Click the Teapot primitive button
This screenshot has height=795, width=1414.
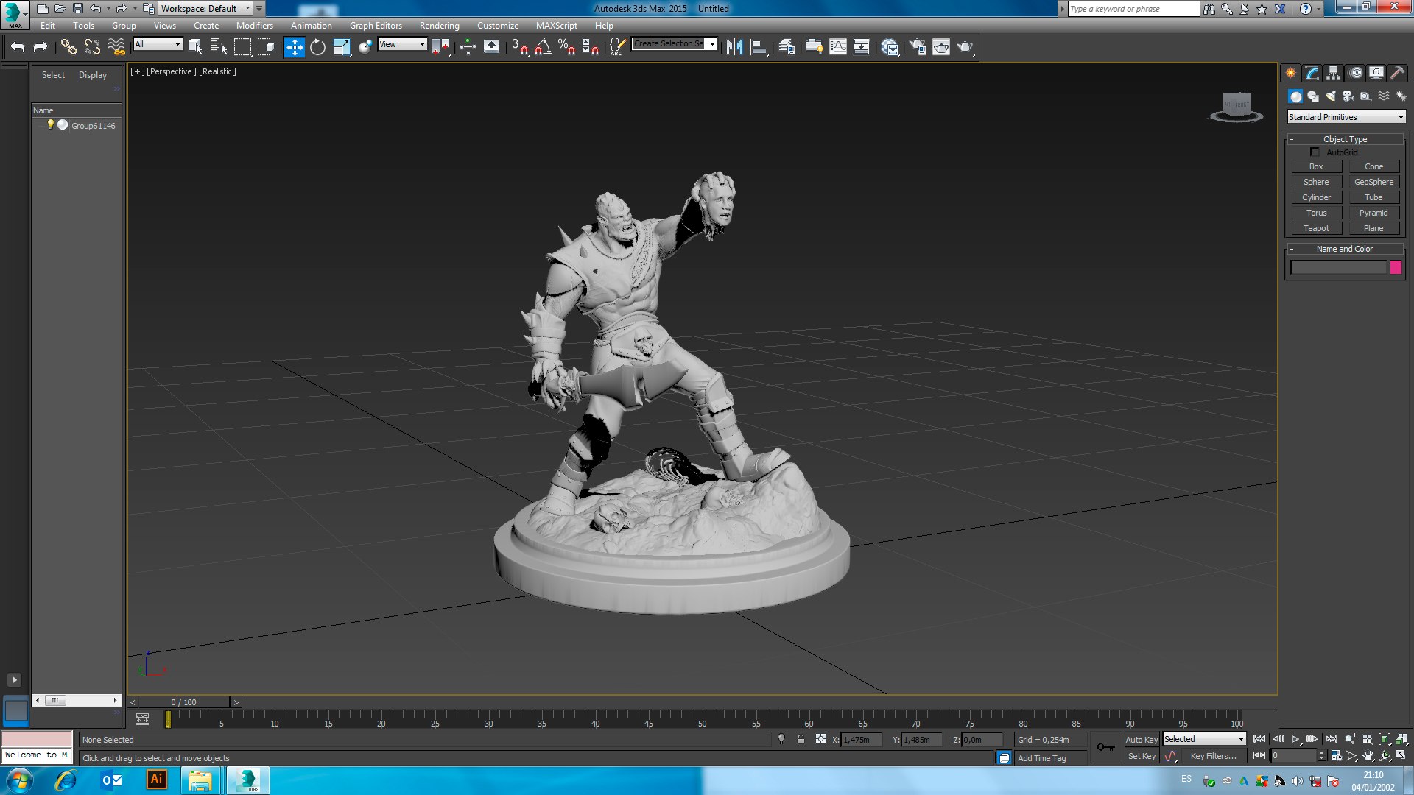[1316, 228]
